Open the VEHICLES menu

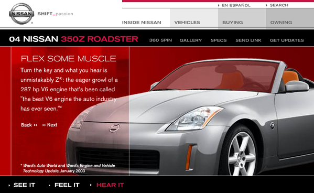click(x=187, y=23)
